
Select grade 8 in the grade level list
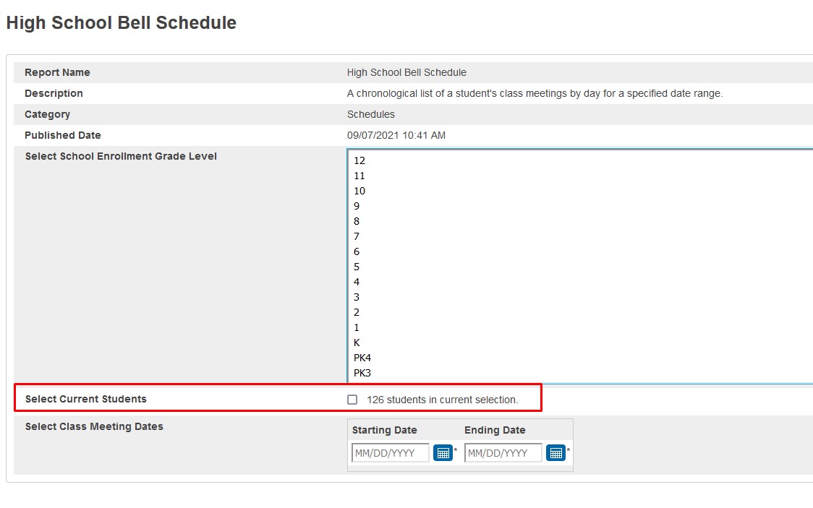[357, 221]
